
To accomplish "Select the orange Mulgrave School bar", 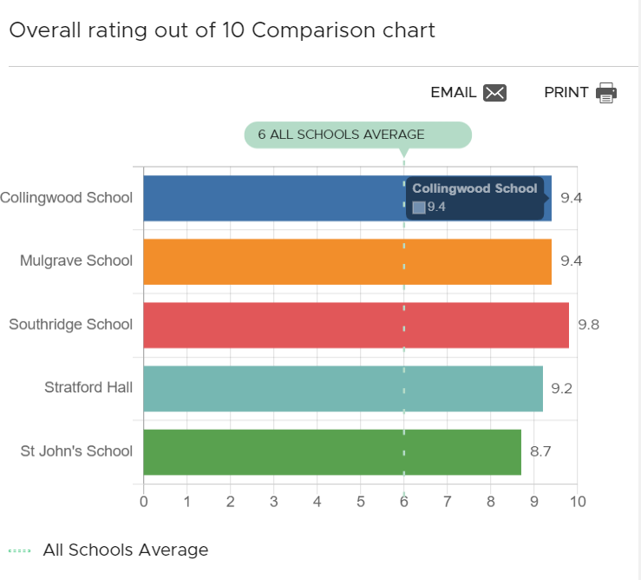I will [x=347, y=261].
